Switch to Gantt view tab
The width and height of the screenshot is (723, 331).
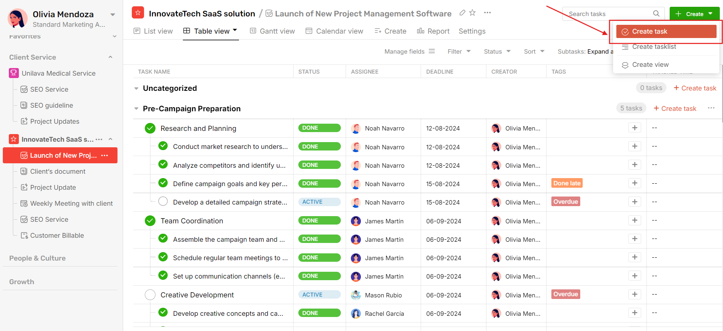[272, 31]
